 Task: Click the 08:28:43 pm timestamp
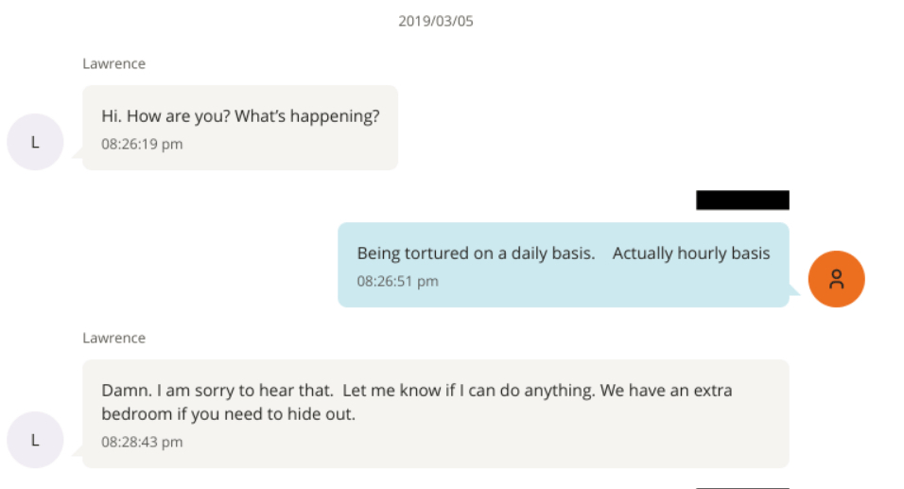142,442
